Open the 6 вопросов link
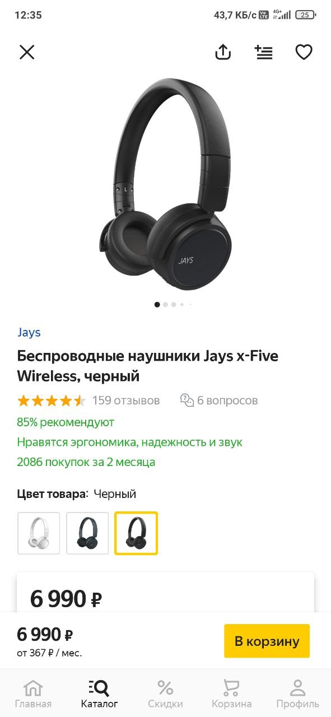This screenshot has width=331, height=717. coord(227,401)
